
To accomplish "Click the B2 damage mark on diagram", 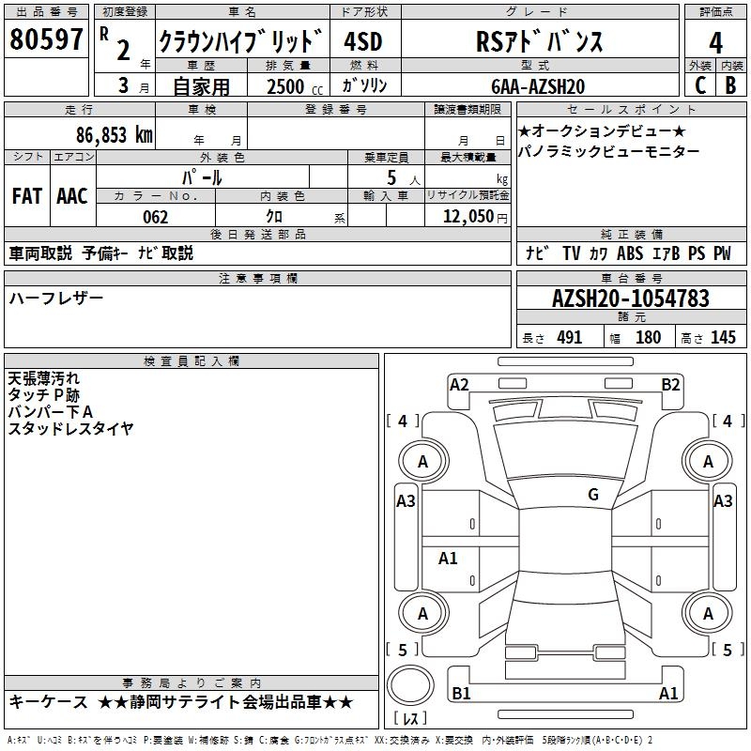I will [x=670, y=385].
